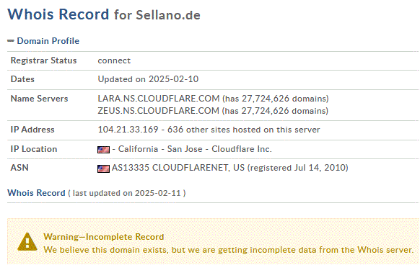The image size is (420, 265).
Task: Click last updated on 2025-02-11 text
Action: [127, 193]
